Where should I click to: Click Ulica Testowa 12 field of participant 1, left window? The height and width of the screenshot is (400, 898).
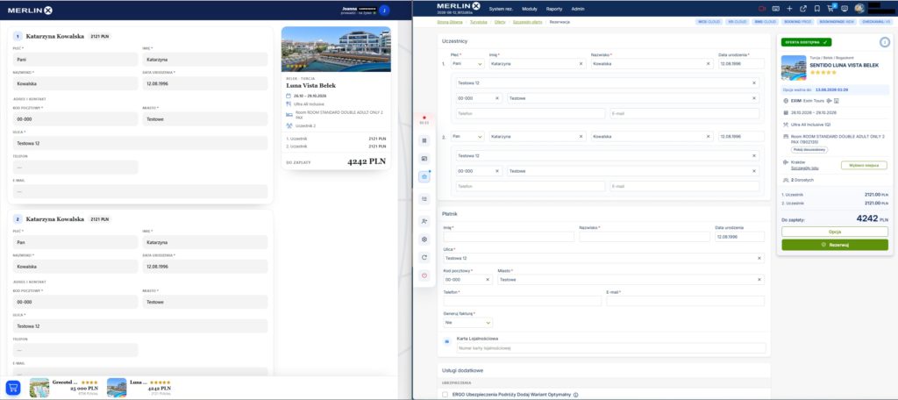(140, 143)
